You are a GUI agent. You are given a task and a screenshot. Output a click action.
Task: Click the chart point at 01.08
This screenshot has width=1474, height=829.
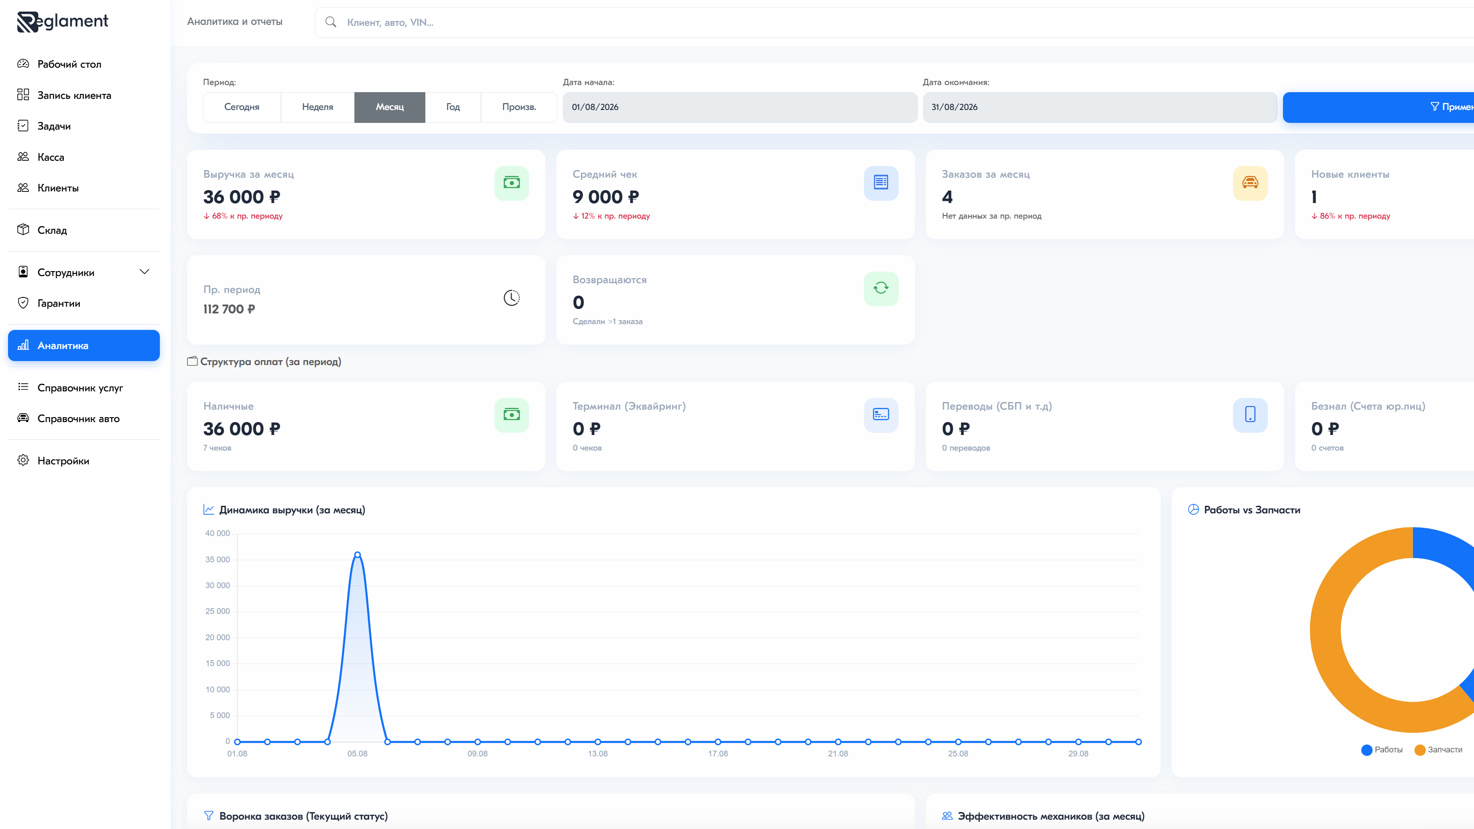tap(237, 741)
